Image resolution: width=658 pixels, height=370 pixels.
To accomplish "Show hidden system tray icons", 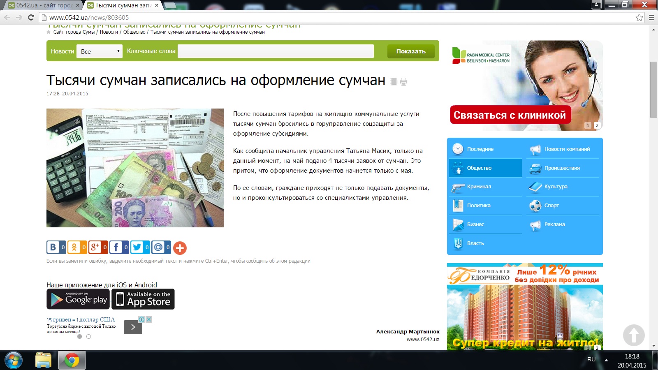I will (606, 360).
